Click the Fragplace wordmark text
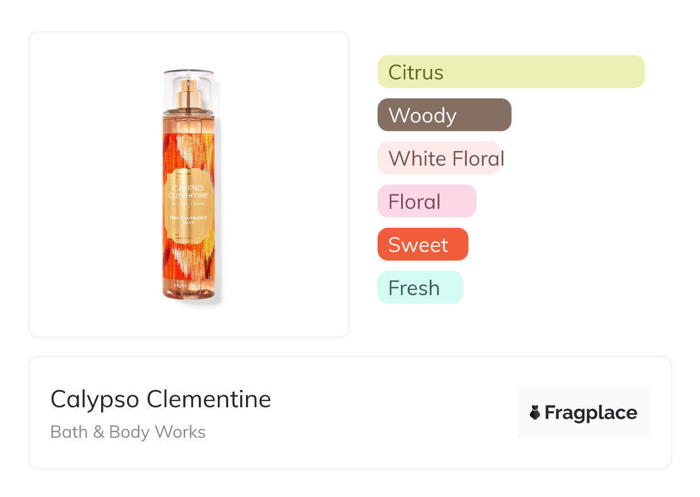The image size is (700, 497). click(x=591, y=412)
